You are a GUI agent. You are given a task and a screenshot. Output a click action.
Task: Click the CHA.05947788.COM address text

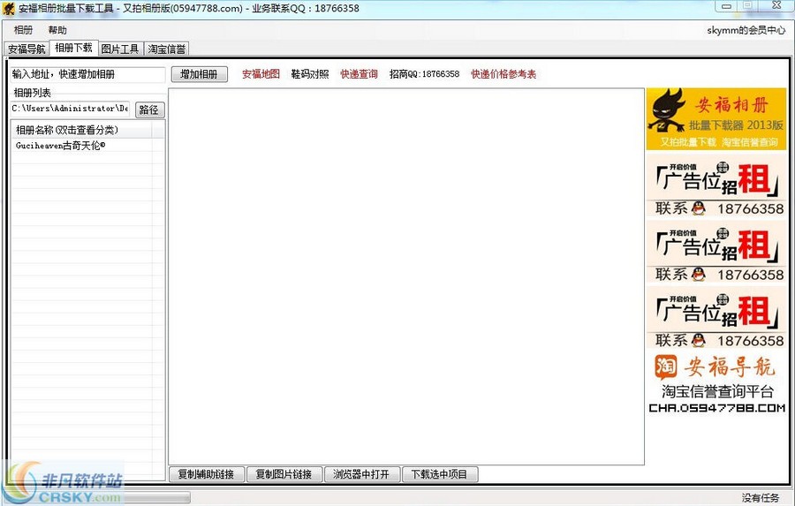(x=717, y=408)
